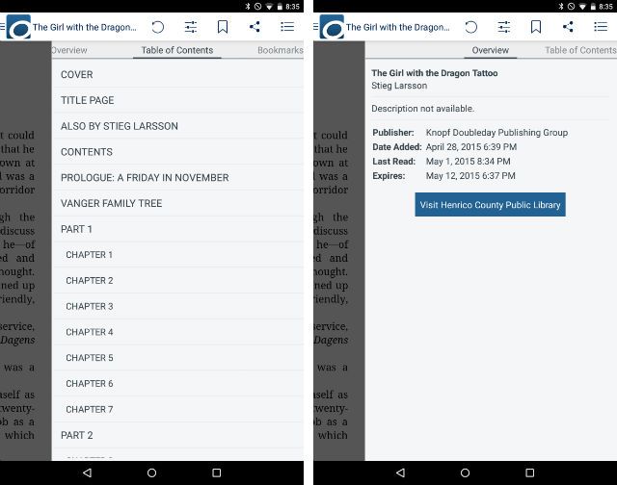
Task: Select Table of Contents tab, left screen
Action: (x=177, y=50)
